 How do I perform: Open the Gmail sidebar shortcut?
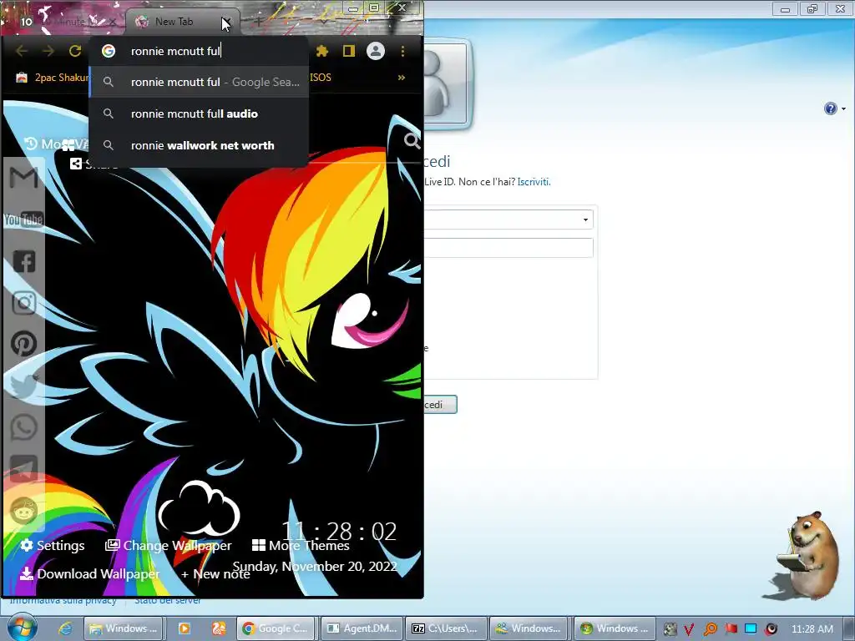click(x=23, y=178)
